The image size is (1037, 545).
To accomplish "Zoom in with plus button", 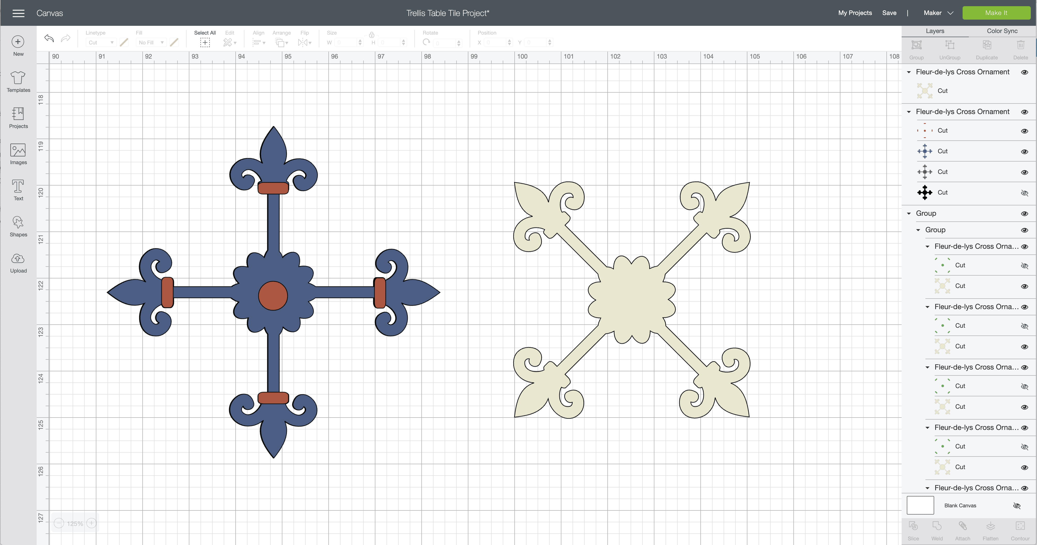I will tap(91, 523).
